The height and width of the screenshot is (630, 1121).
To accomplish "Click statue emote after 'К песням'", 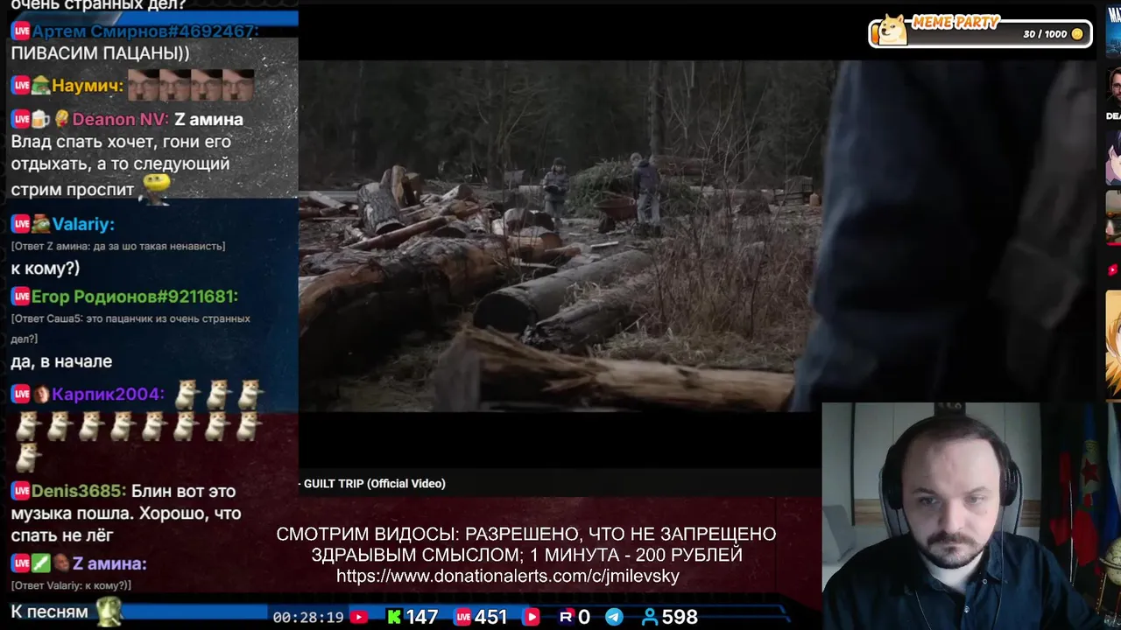I will [109, 612].
